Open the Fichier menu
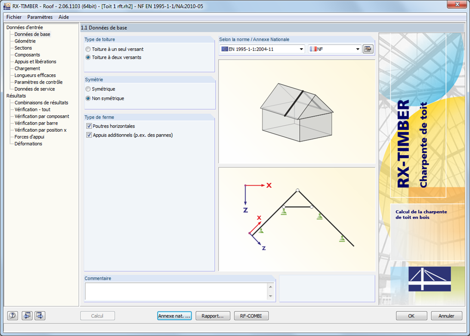This screenshot has width=470, height=336. 14,17
